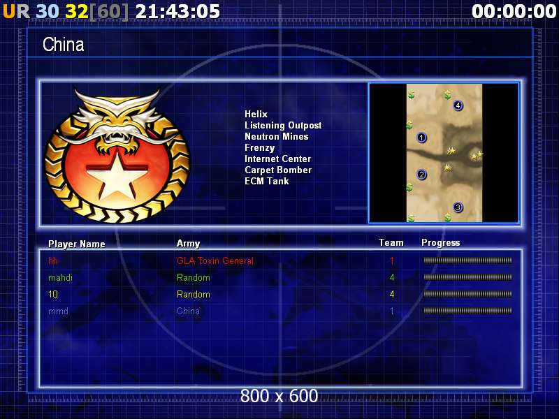Click team number for player mahdi
Screen dimensions: 559x419
392,277
